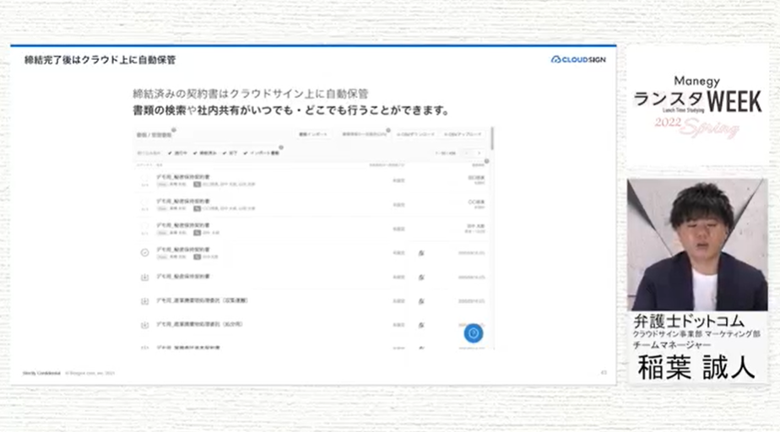Click the blue help chat bubble icon
The width and height of the screenshot is (780, 432).
(474, 333)
